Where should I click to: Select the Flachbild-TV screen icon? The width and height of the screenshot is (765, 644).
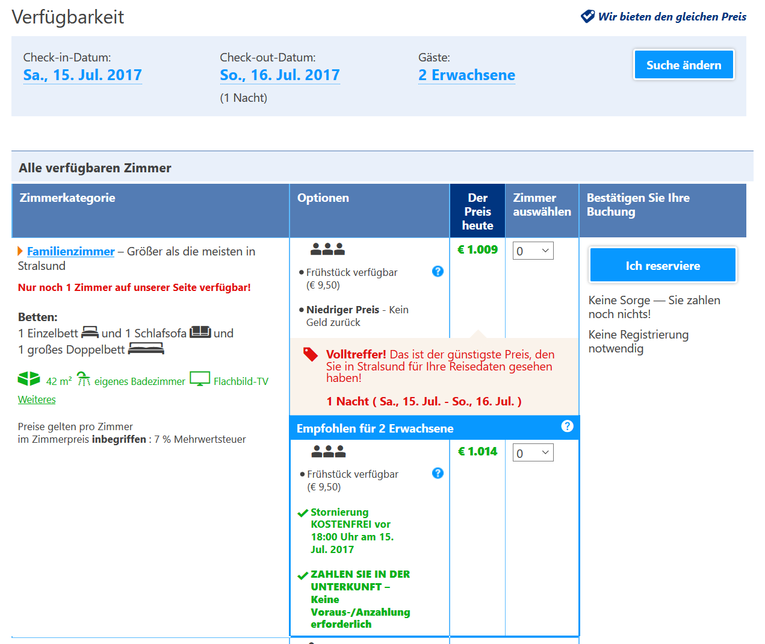point(199,378)
